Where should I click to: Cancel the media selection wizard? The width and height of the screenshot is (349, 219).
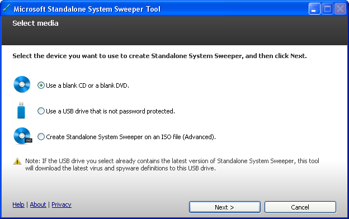point(300,207)
